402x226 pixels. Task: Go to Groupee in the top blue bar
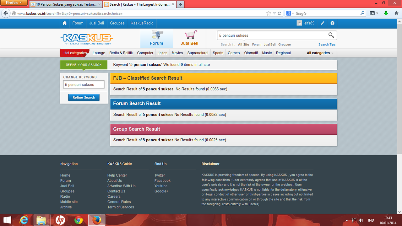[117, 23]
